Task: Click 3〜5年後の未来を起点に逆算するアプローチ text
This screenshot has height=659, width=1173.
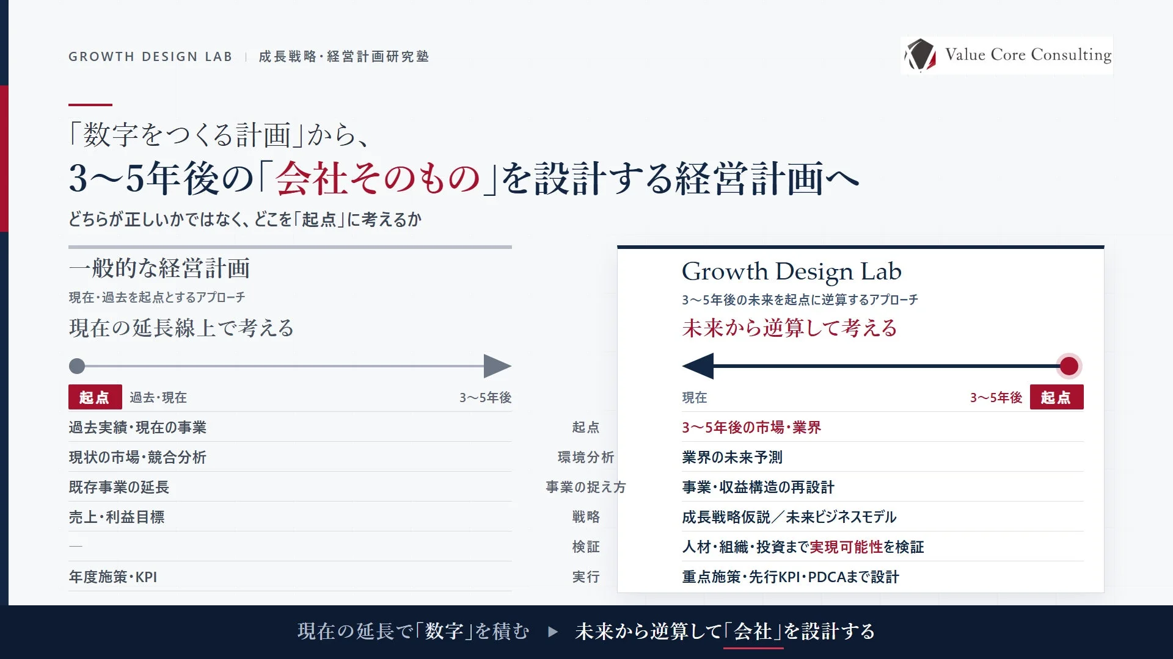Action: 800,300
